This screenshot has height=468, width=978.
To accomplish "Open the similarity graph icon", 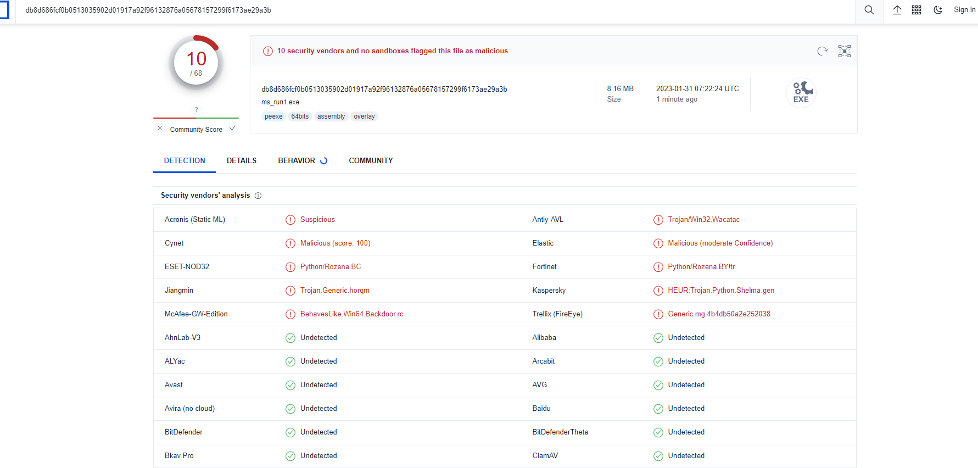I will [844, 51].
